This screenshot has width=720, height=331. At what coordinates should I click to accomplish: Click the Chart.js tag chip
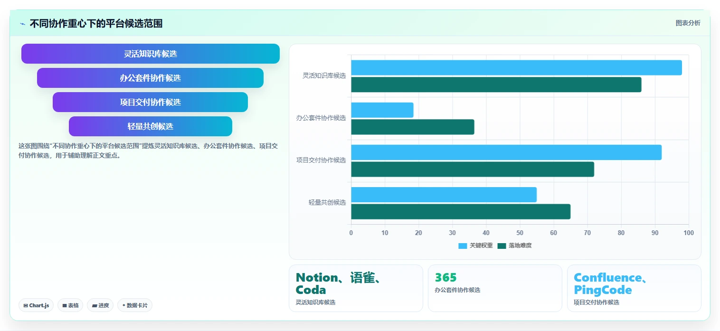point(36,305)
